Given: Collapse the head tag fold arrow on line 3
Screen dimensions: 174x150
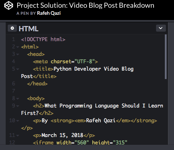Looking at the screenshot, I should [x=18, y=54].
